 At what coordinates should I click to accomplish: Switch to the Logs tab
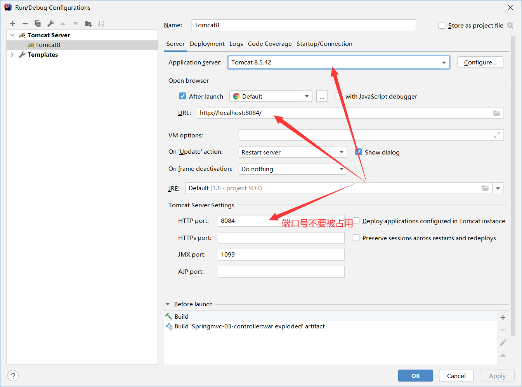[x=236, y=44]
